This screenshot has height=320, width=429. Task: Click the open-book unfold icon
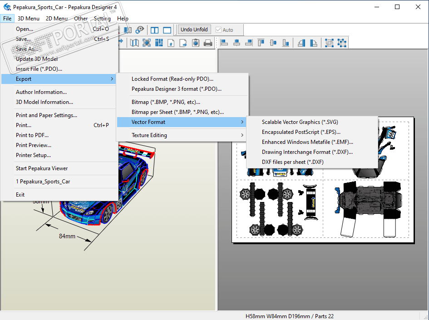coord(134,43)
